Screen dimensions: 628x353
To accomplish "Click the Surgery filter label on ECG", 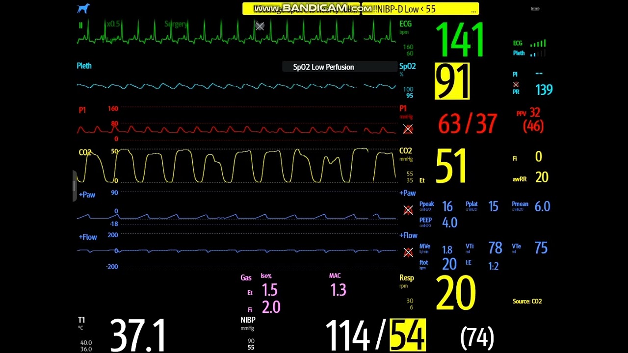I will (176, 24).
